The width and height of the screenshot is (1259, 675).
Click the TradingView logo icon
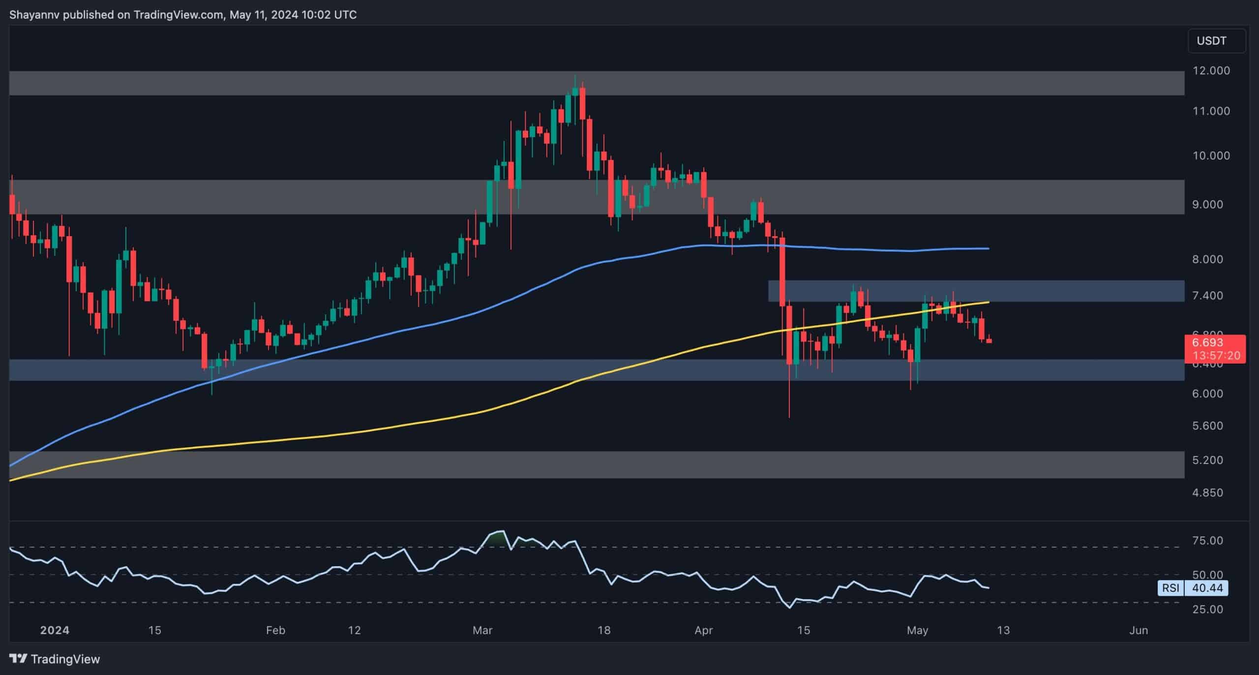[19, 658]
